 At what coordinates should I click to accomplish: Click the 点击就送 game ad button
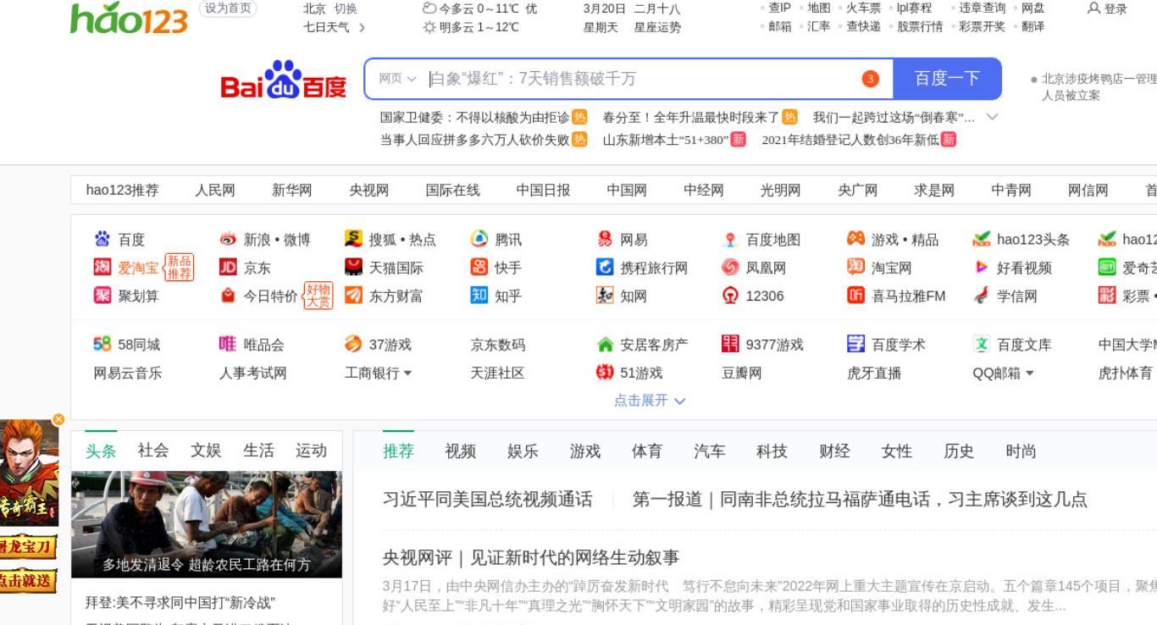[28, 581]
